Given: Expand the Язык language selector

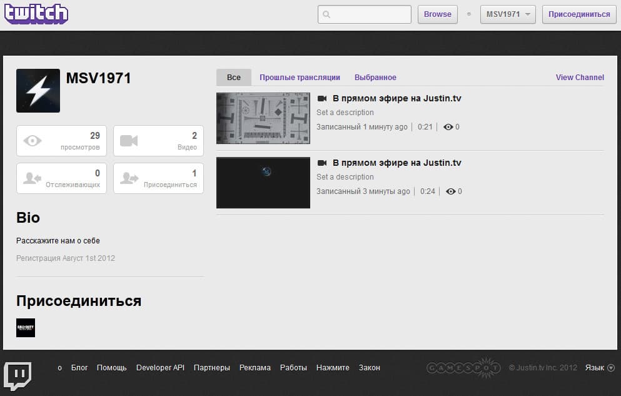Looking at the screenshot, I should point(600,368).
